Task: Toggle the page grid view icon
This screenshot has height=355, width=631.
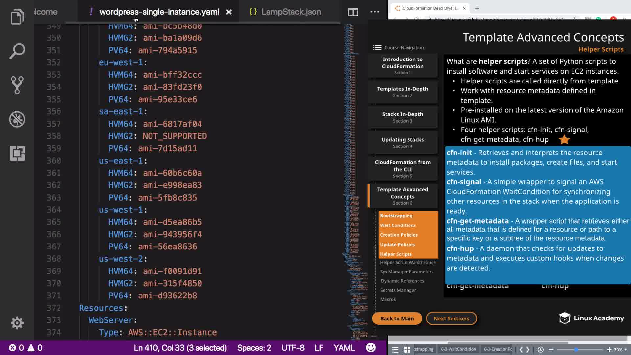Action: pyautogui.click(x=407, y=350)
